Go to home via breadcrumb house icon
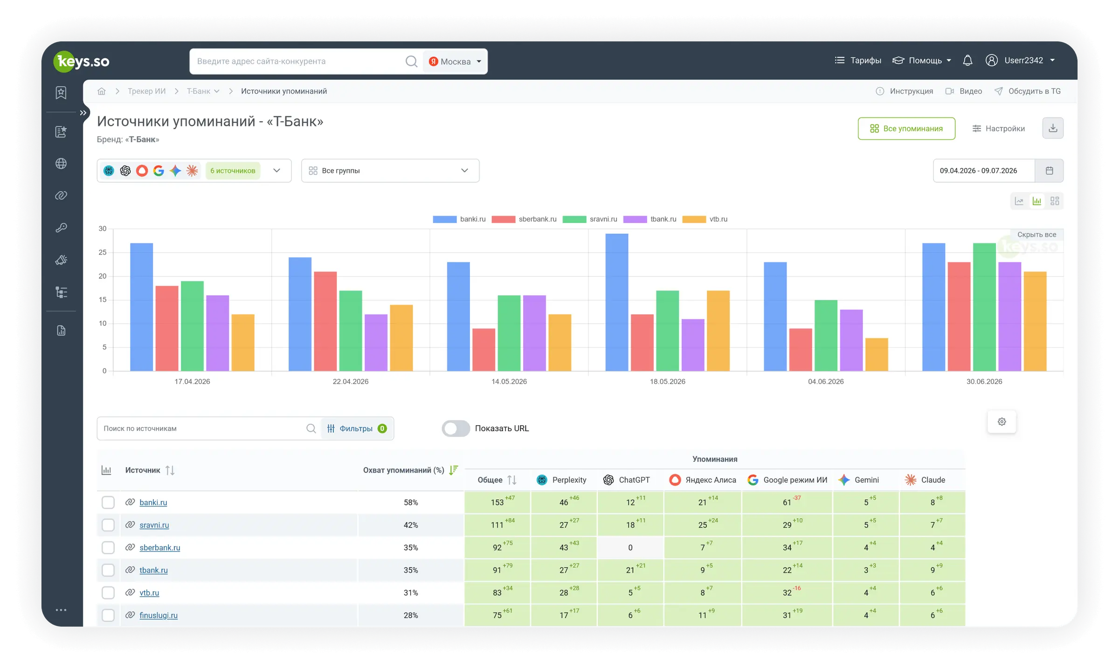The width and height of the screenshot is (1119, 668). 102,91
